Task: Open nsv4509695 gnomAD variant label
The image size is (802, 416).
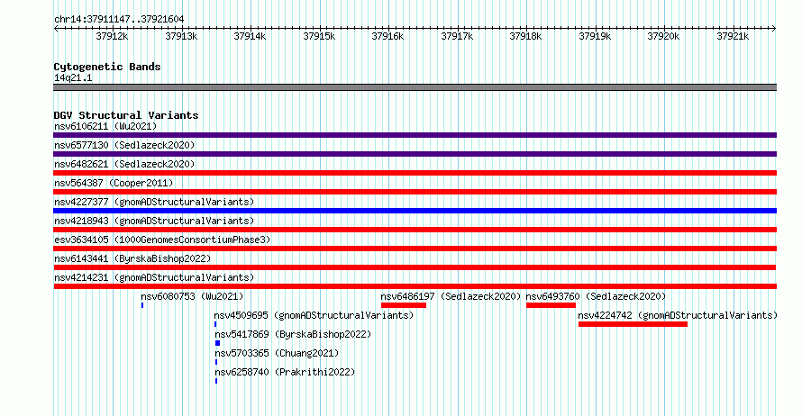Action: [314, 315]
